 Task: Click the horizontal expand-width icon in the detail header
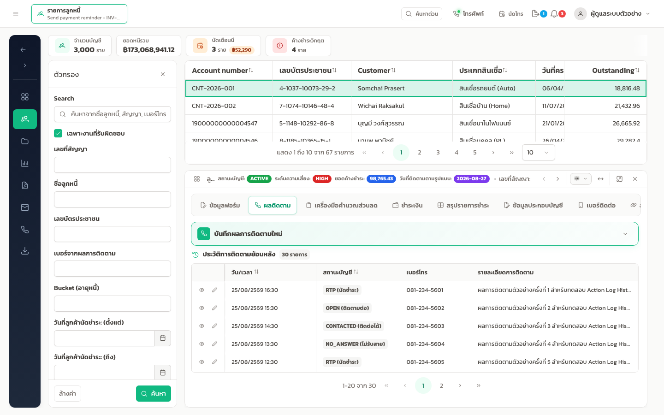(600, 179)
